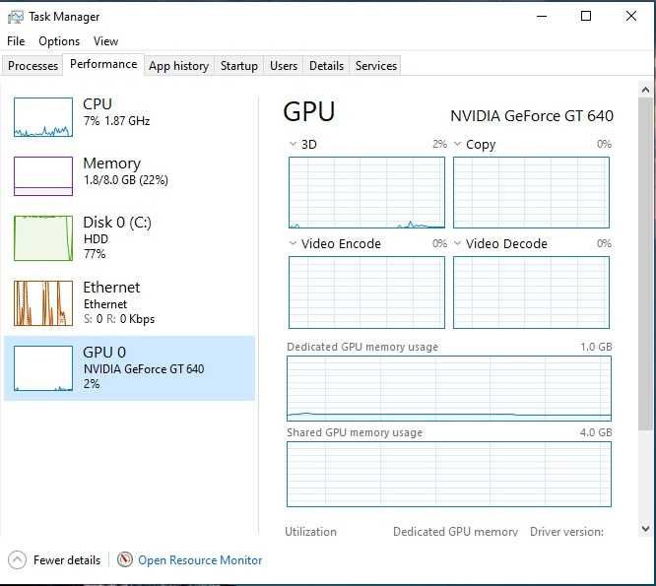Screen dimensions: 656x586
Task: Click the Resource Monitor gauge icon
Action: point(125,560)
